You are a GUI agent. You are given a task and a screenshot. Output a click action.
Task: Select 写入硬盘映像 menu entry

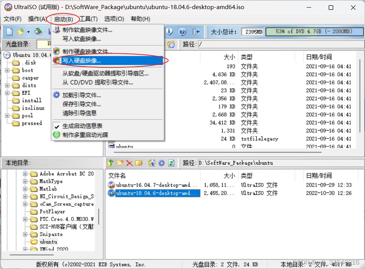click(108, 61)
